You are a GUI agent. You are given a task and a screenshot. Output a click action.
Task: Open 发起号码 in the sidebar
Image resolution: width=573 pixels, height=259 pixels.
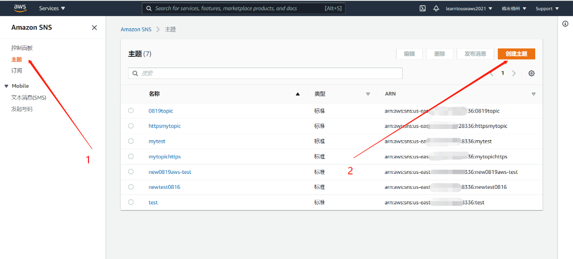(22, 109)
